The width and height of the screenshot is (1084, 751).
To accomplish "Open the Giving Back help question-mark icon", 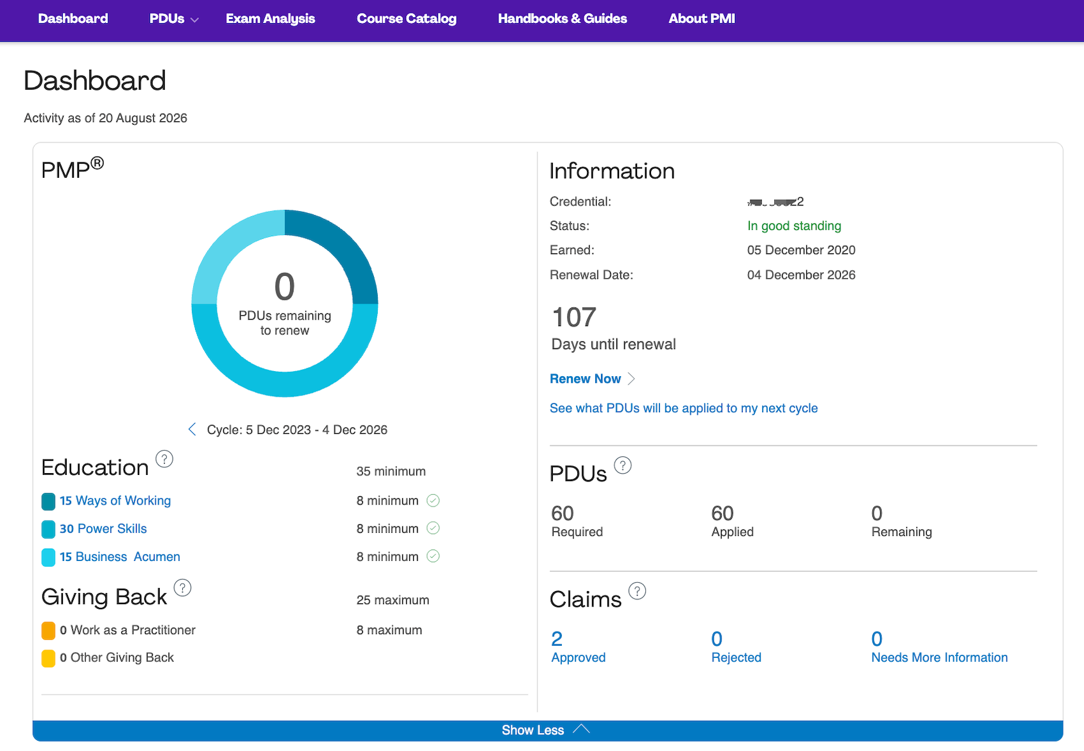I will pyautogui.click(x=182, y=588).
